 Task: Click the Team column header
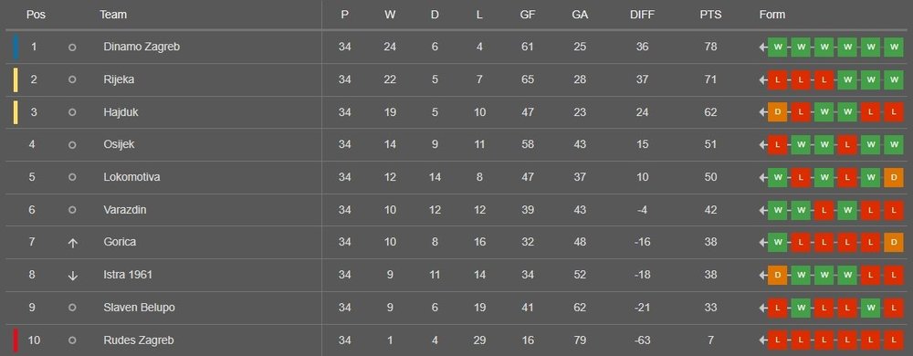(113, 15)
